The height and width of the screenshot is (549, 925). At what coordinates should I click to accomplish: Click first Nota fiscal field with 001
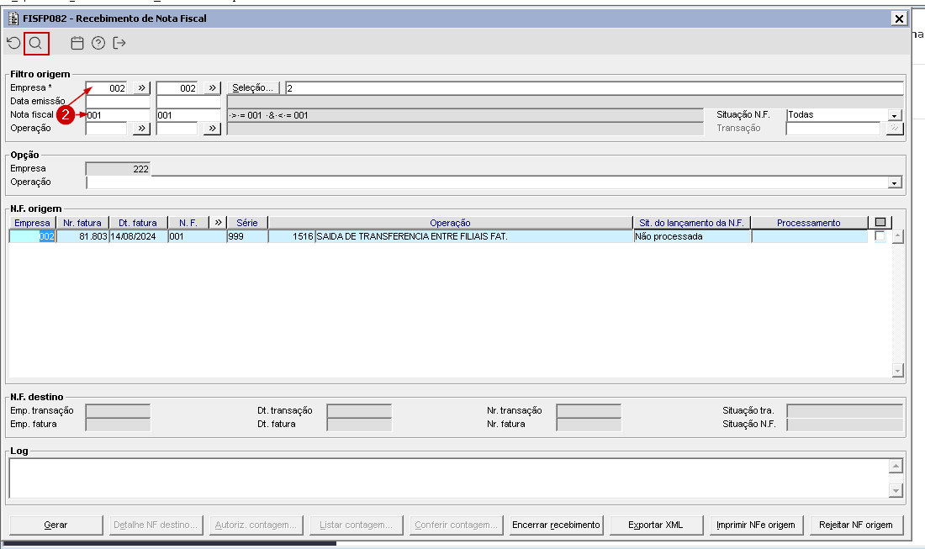[118, 115]
